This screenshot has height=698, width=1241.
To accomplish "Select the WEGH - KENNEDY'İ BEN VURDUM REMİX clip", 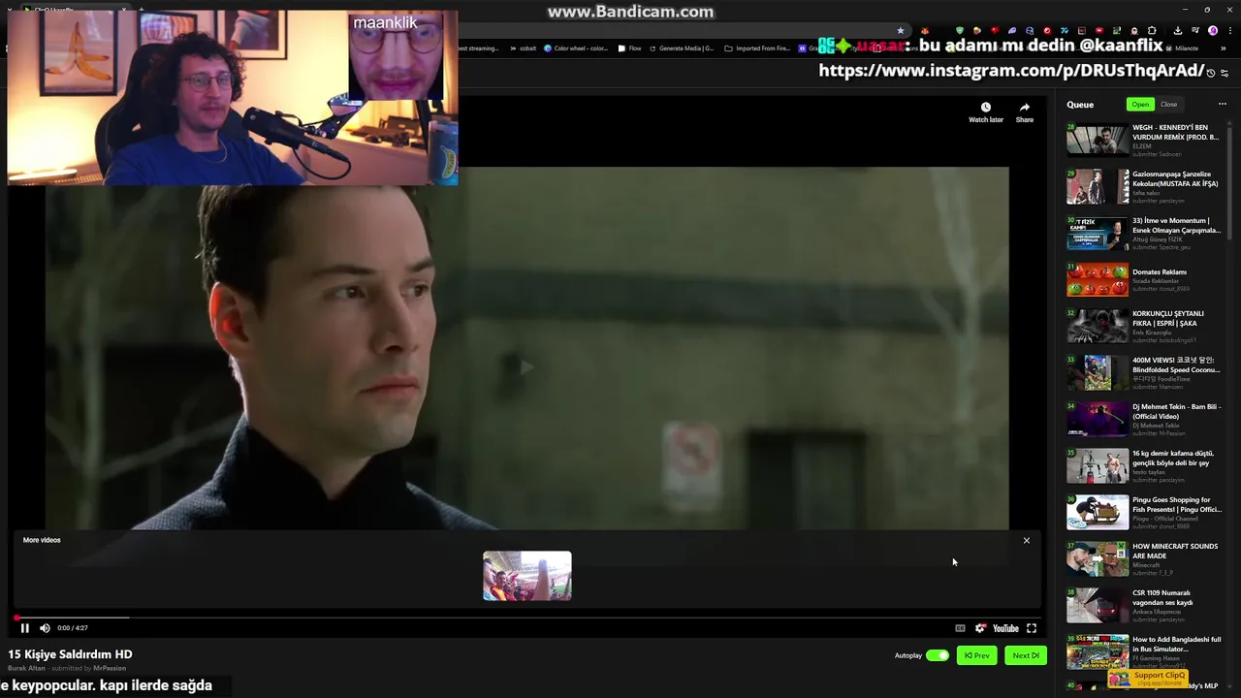I will click(x=1144, y=141).
